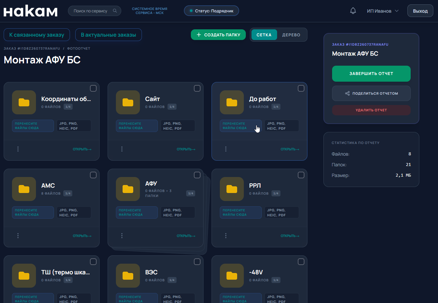438x303 pixels.
Task: Open three-dot menu on АФУ folder
Action: point(122,236)
